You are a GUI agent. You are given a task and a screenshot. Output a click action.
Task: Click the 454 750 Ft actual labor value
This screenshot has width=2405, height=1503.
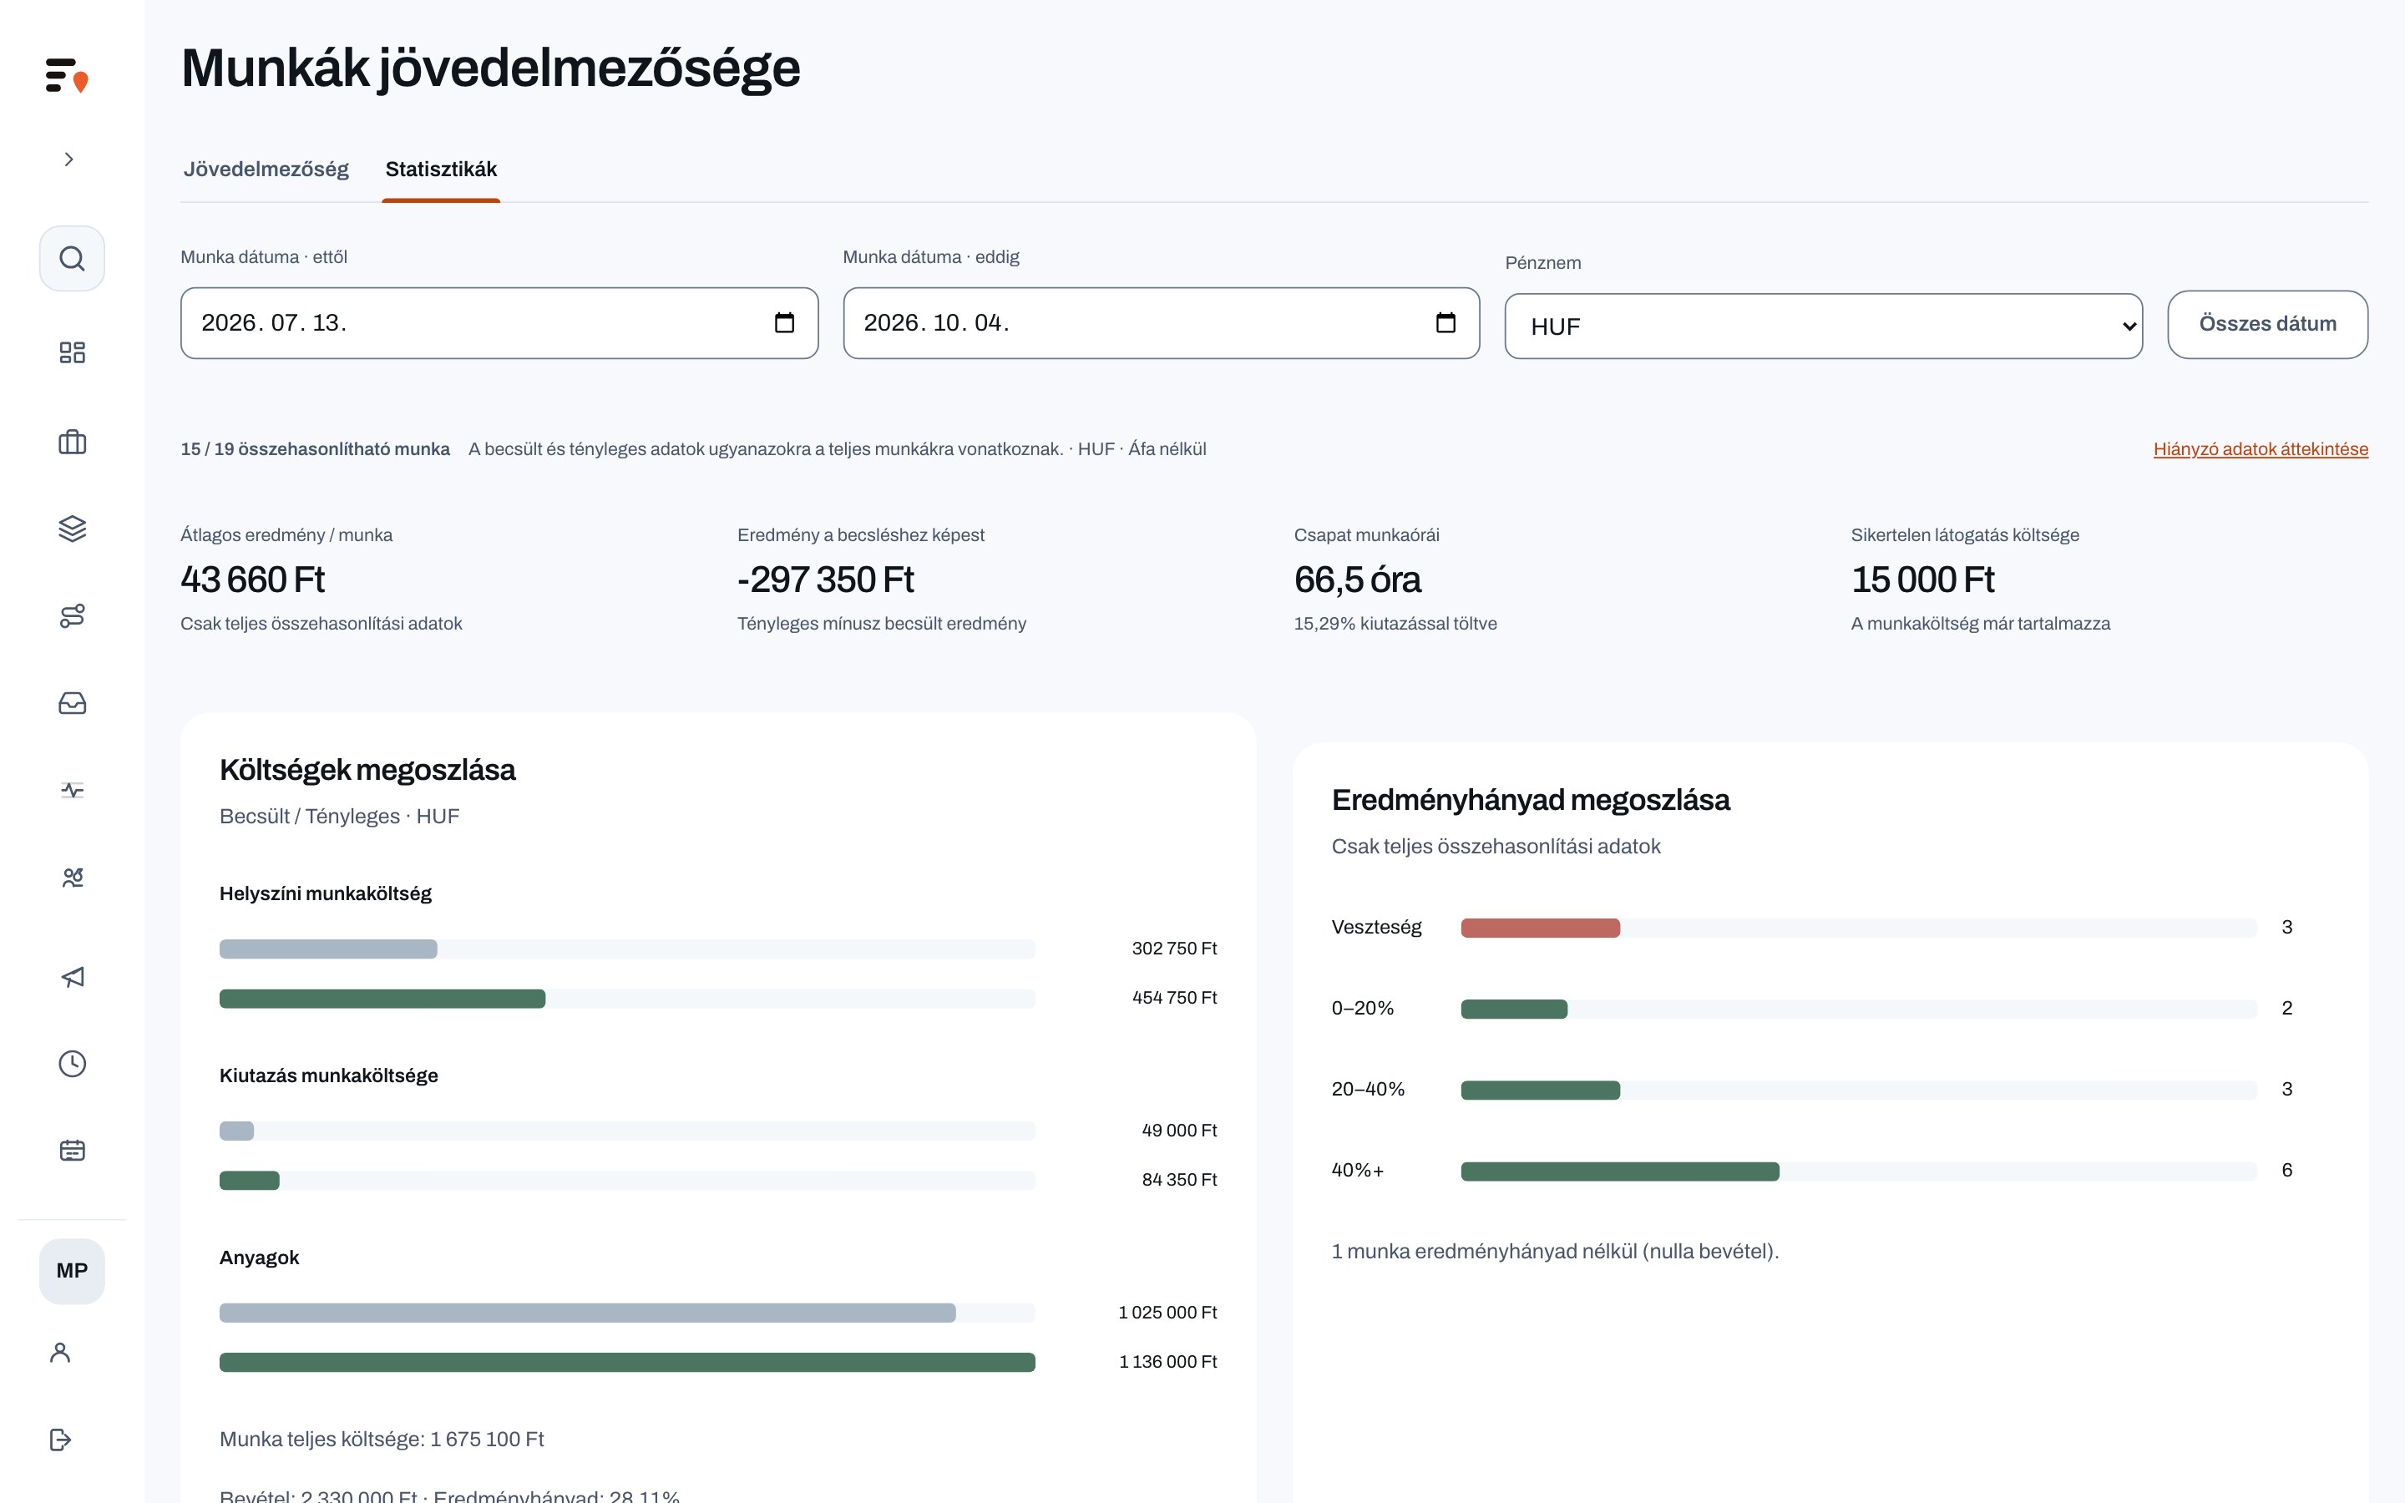point(1175,998)
